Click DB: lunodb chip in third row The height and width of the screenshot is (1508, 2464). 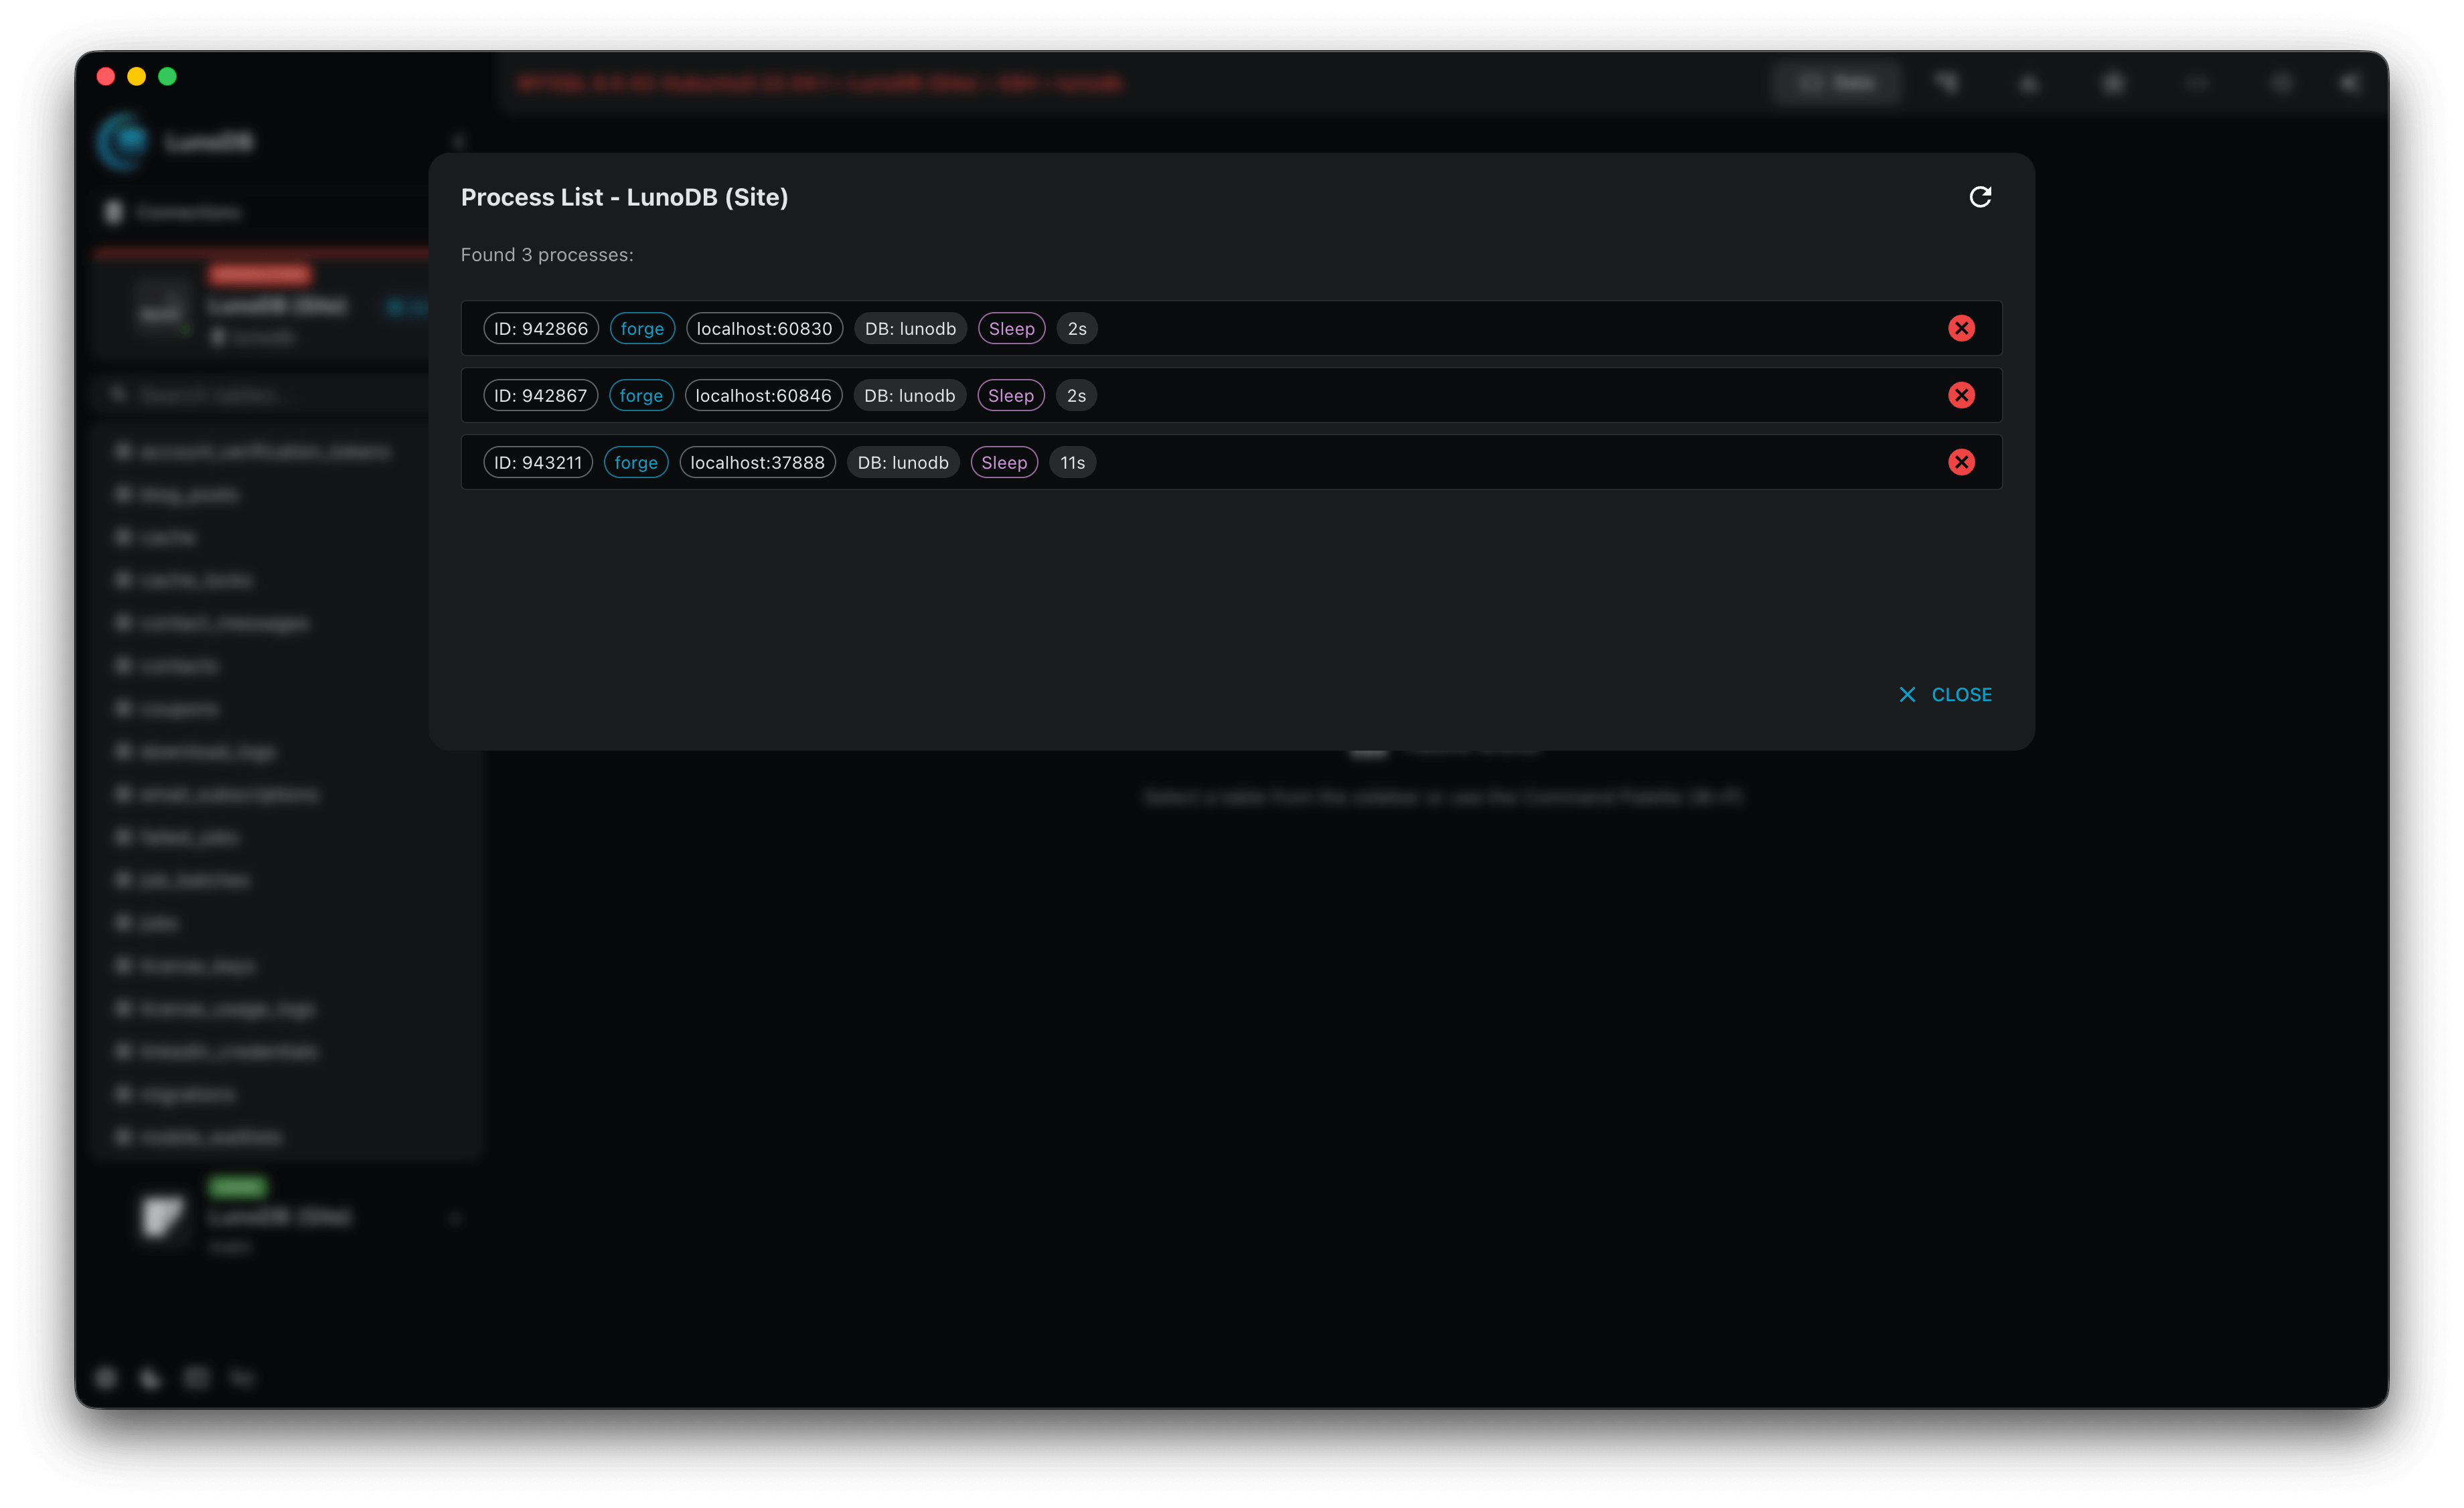click(x=903, y=462)
